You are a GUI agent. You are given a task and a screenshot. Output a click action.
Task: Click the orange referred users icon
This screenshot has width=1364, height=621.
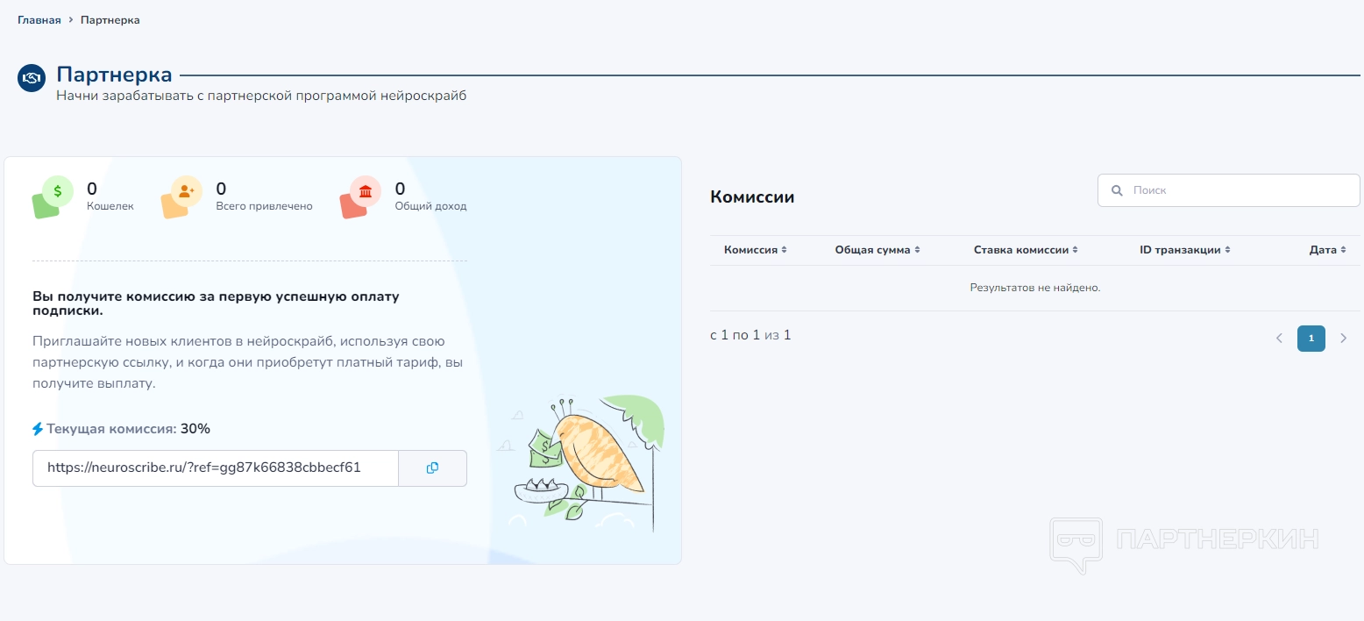point(185,190)
